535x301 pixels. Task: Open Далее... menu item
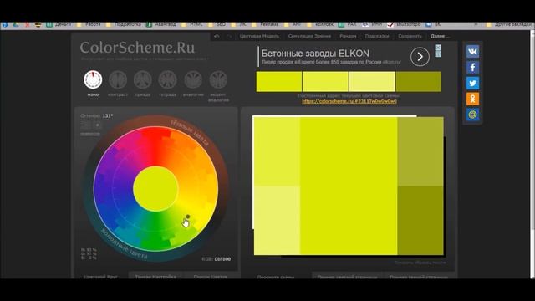pyautogui.click(x=440, y=36)
